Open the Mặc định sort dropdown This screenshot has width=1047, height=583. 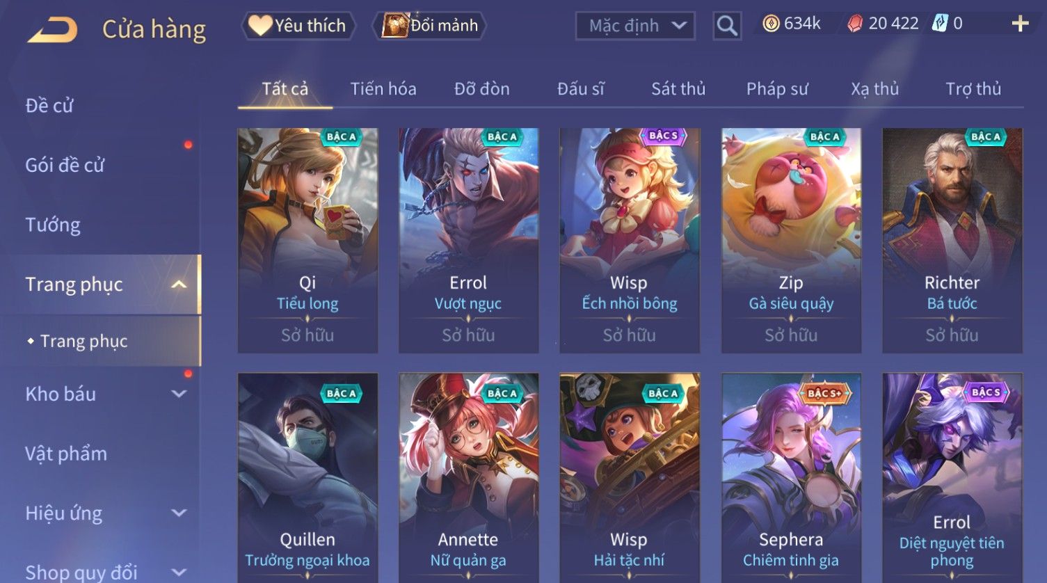635,26
